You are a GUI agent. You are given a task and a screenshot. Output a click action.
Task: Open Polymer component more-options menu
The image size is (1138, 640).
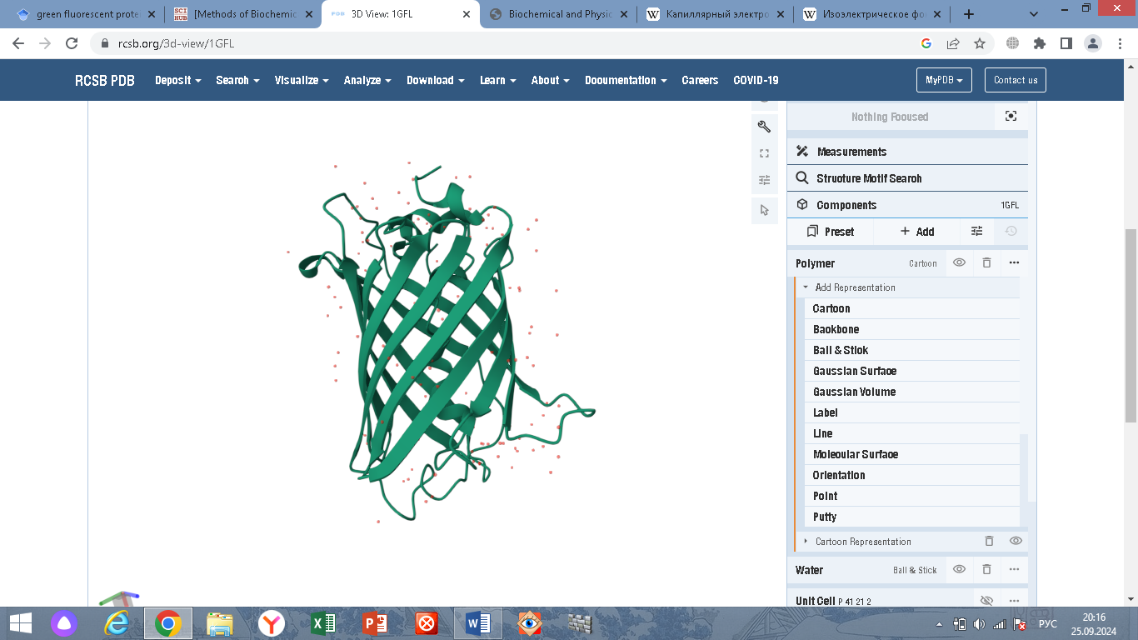(x=1014, y=262)
